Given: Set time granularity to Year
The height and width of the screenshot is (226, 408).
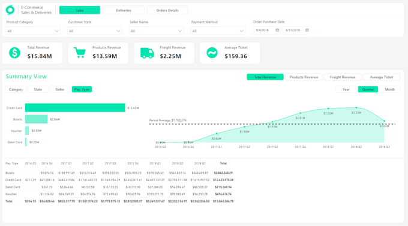Looking at the screenshot, I should [x=346, y=89].
